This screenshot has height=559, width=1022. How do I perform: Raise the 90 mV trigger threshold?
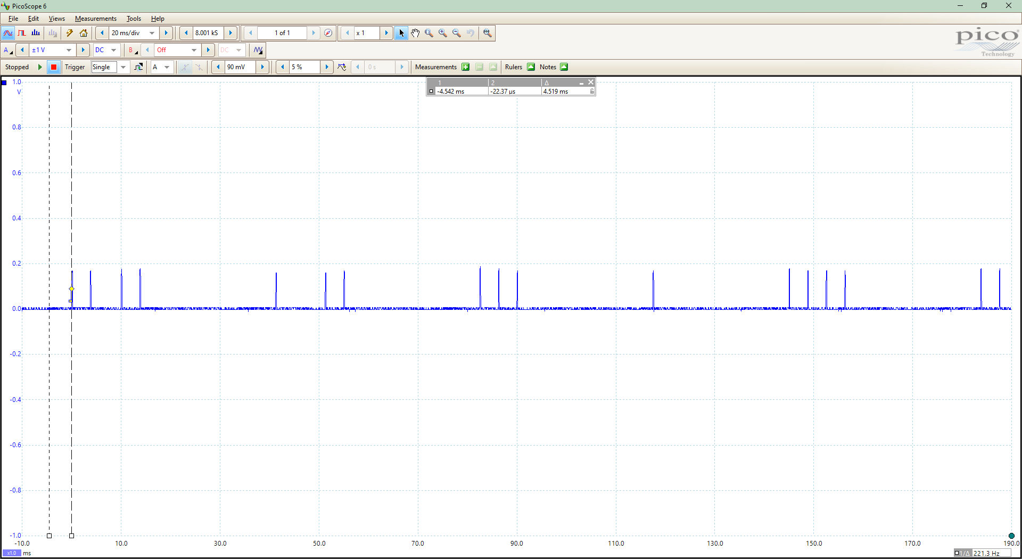262,67
